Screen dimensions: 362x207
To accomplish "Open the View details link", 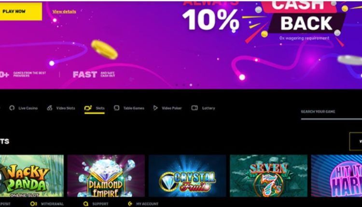I will click(64, 12).
